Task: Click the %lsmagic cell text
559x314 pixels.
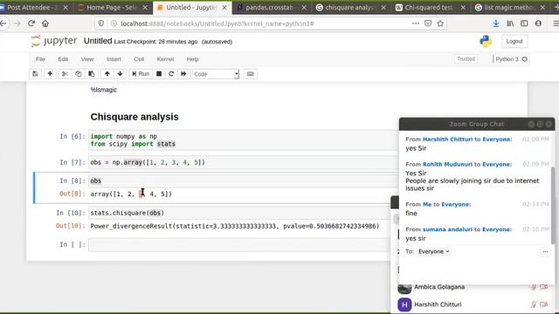Action: click(103, 90)
